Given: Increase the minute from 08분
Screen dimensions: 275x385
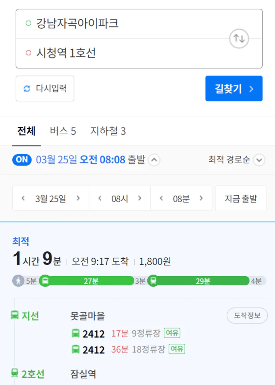Looking at the screenshot, I should (x=201, y=198).
